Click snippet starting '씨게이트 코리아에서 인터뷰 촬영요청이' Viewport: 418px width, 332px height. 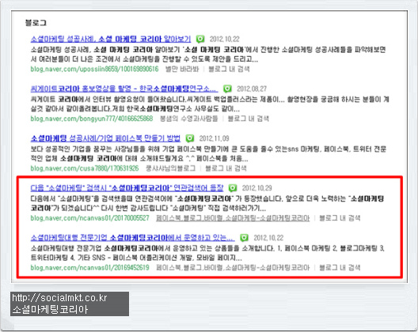click(x=210, y=104)
